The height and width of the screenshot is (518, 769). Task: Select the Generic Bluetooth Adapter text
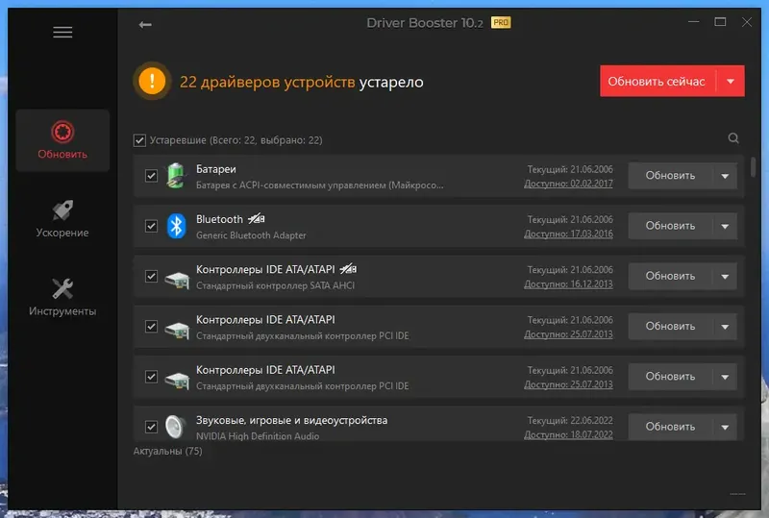click(x=251, y=235)
